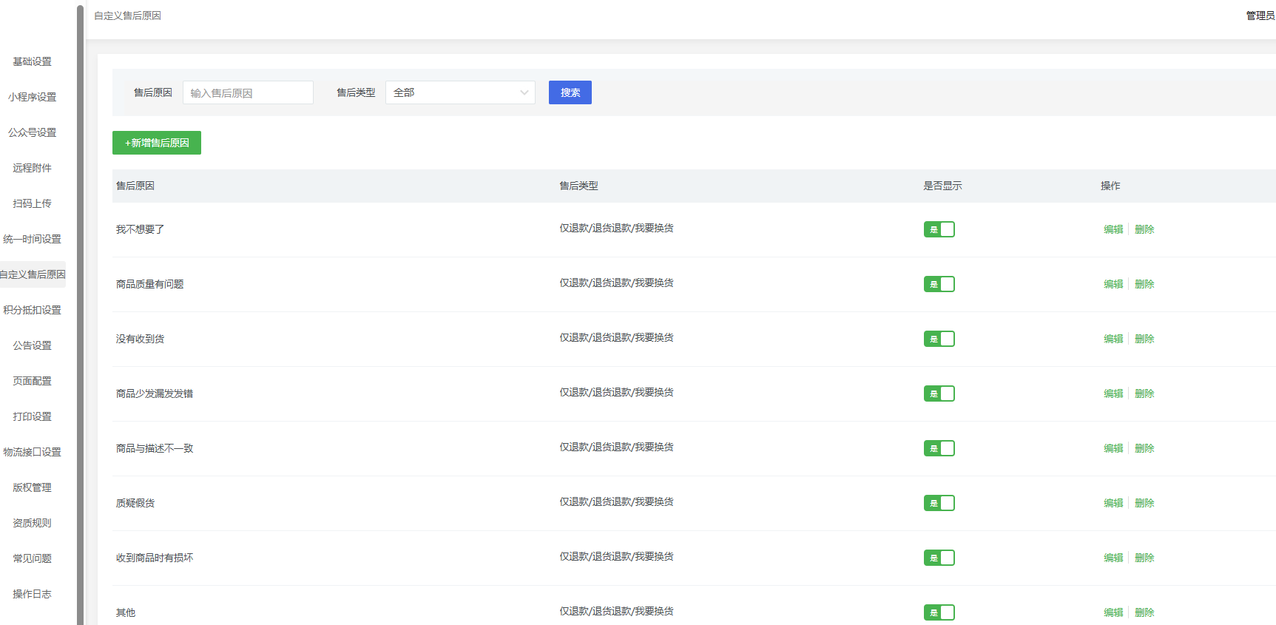Click 编辑 for 商品少发漏发发错
The width and height of the screenshot is (1276, 625).
[1113, 393]
